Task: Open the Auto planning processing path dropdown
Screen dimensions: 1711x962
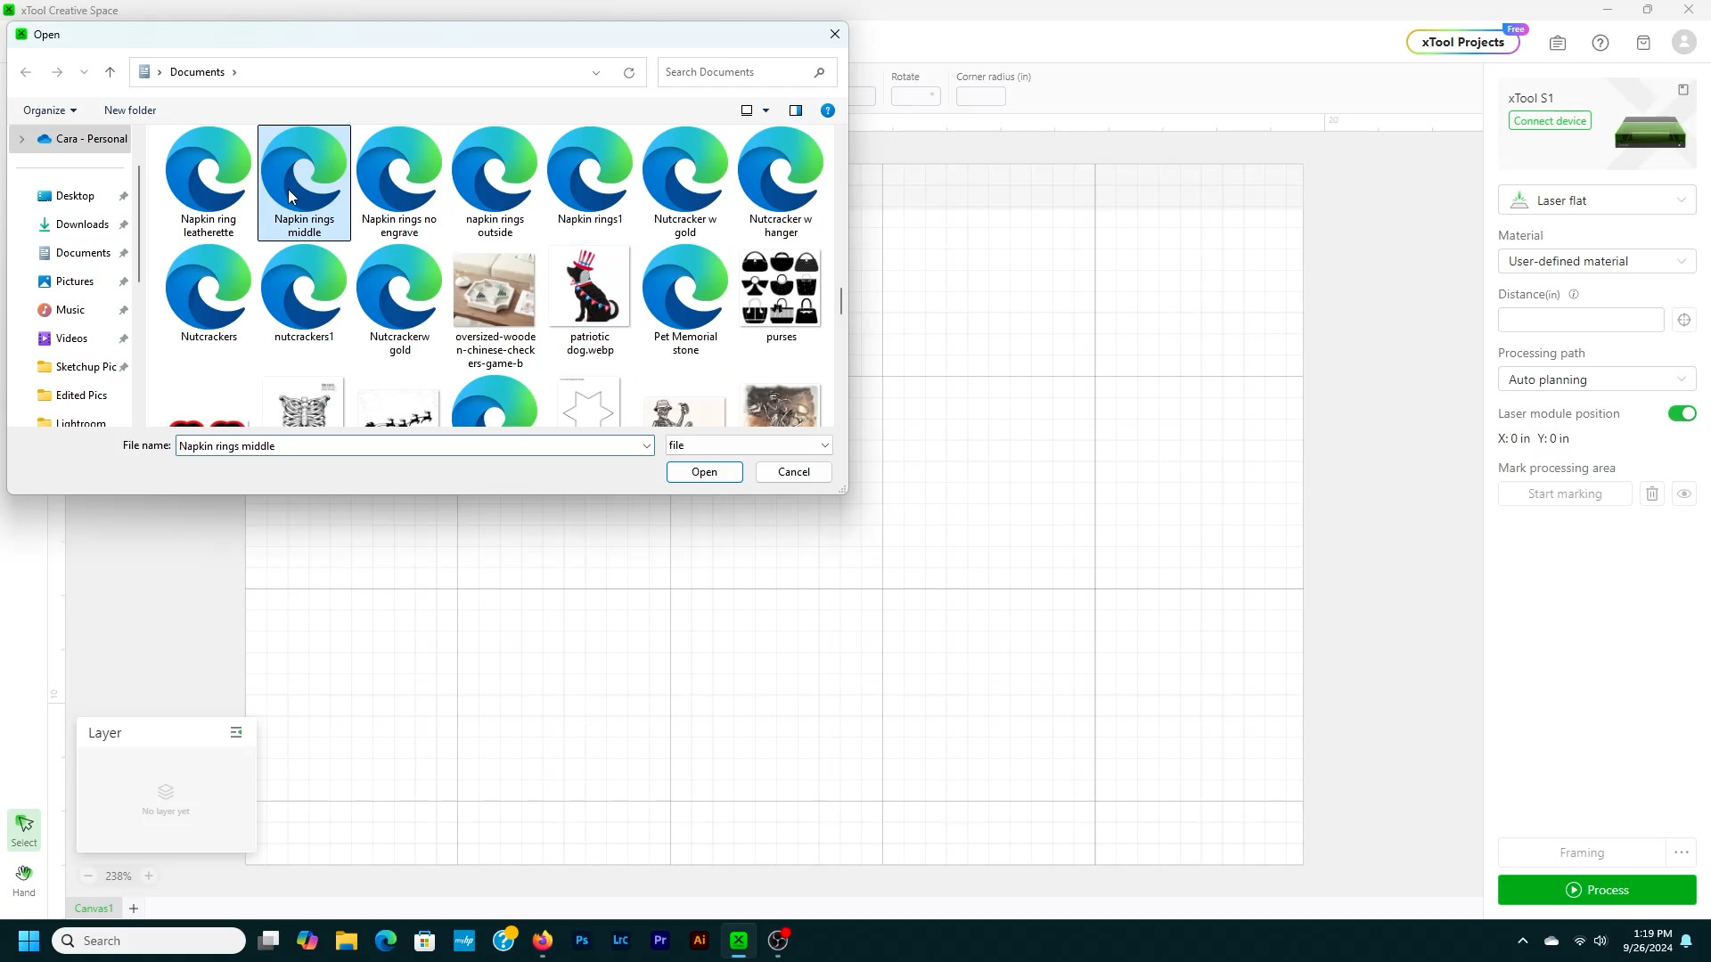Action: coord(1597,379)
